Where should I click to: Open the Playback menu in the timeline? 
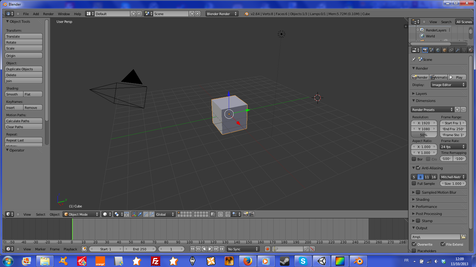[70, 249]
